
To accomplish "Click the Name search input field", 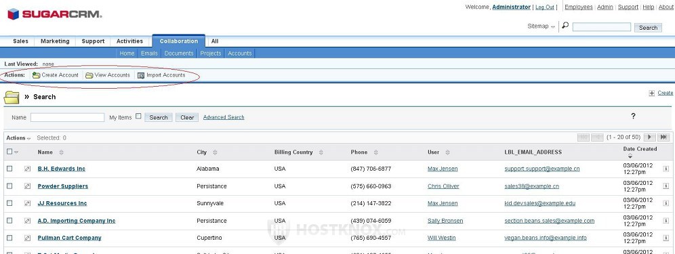I will (68, 118).
